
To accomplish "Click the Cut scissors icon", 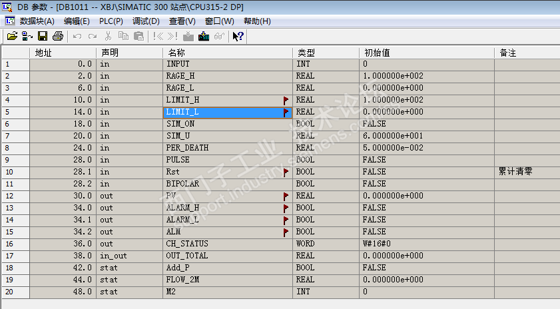I will pos(109,36).
